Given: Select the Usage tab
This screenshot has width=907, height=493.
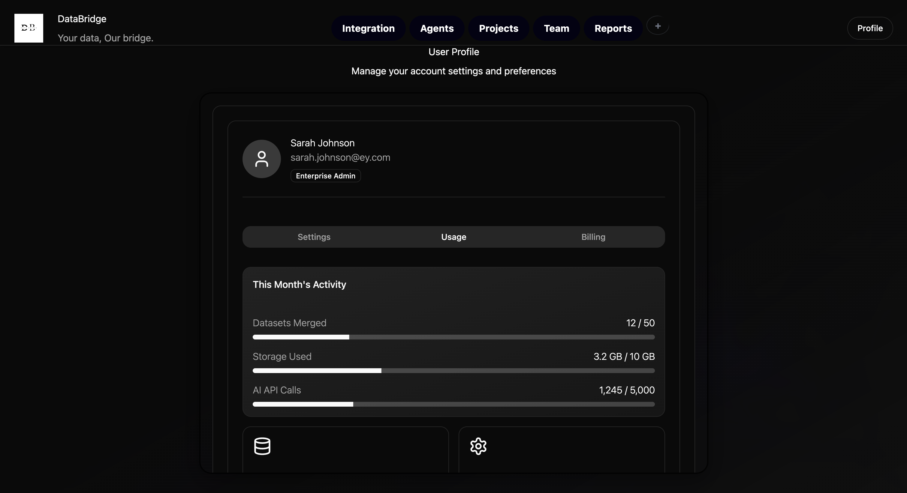Looking at the screenshot, I should point(453,237).
